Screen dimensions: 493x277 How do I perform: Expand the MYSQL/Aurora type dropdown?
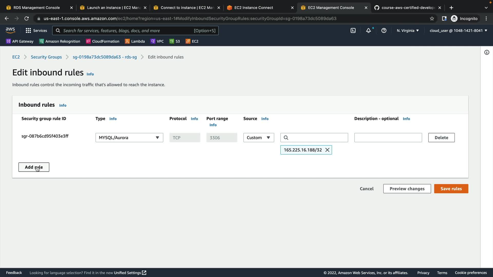pyautogui.click(x=129, y=138)
